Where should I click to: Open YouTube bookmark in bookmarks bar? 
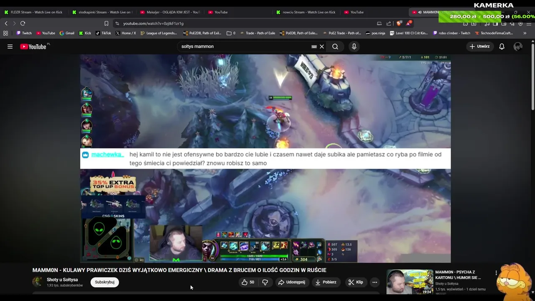(x=46, y=33)
